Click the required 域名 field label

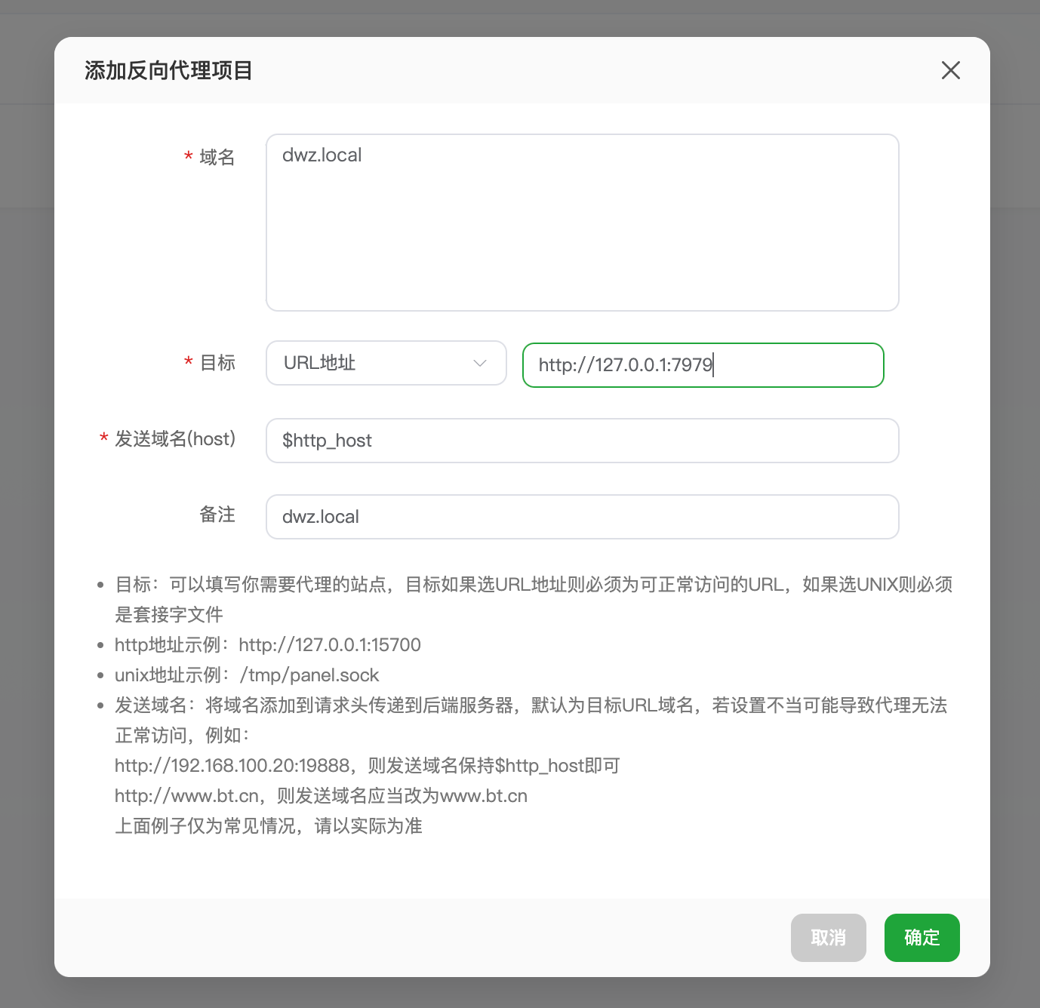tap(217, 157)
